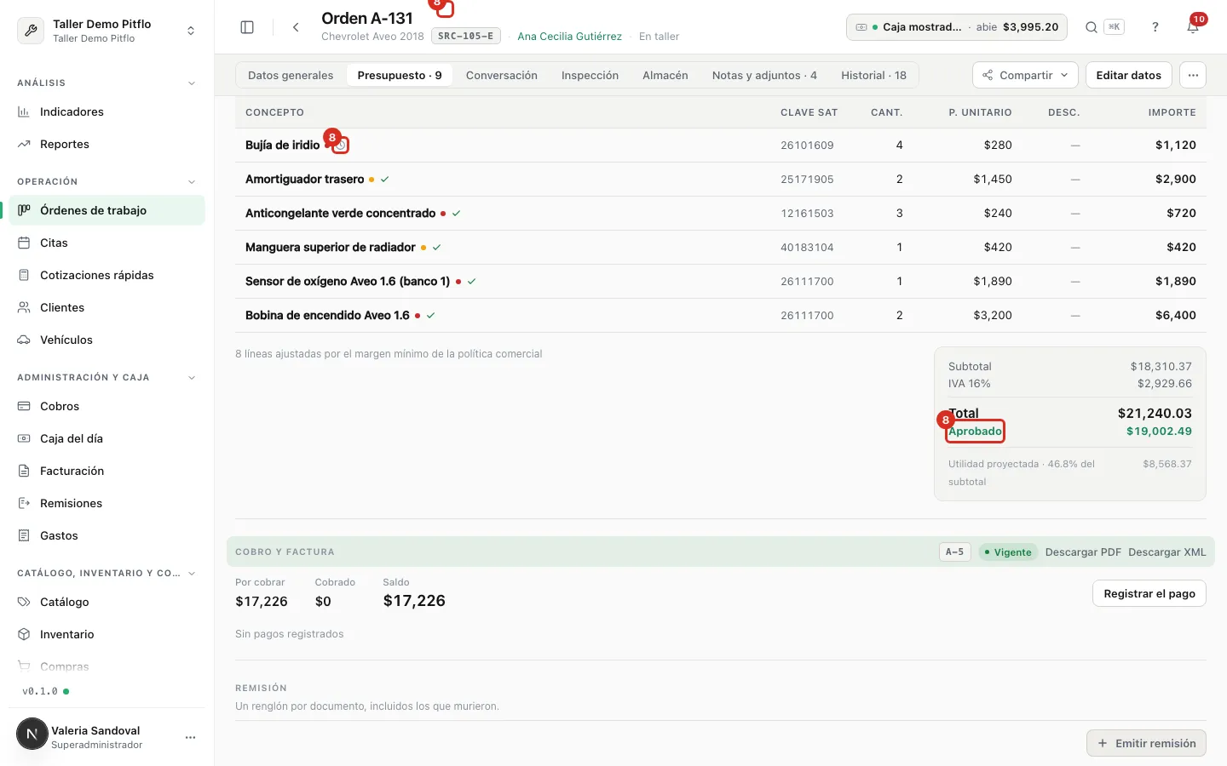
Task: Open Reportes in sidebar
Action: [x=107, y=144]
